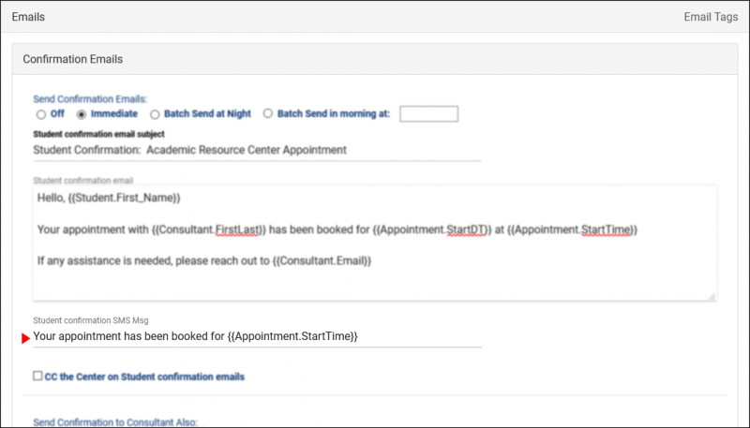The width and height of the screenshot is (750, 428).
Task: Select the Off radio button
Action: (x=40, y=114)
